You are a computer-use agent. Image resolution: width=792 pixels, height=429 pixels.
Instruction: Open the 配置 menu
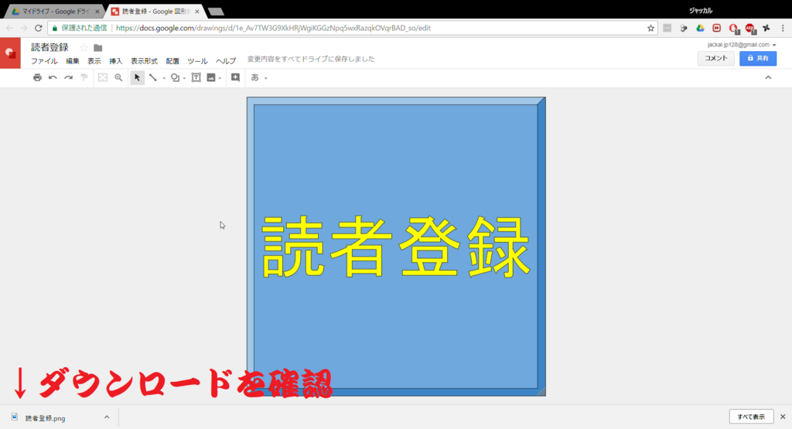(x=172, y=61)
